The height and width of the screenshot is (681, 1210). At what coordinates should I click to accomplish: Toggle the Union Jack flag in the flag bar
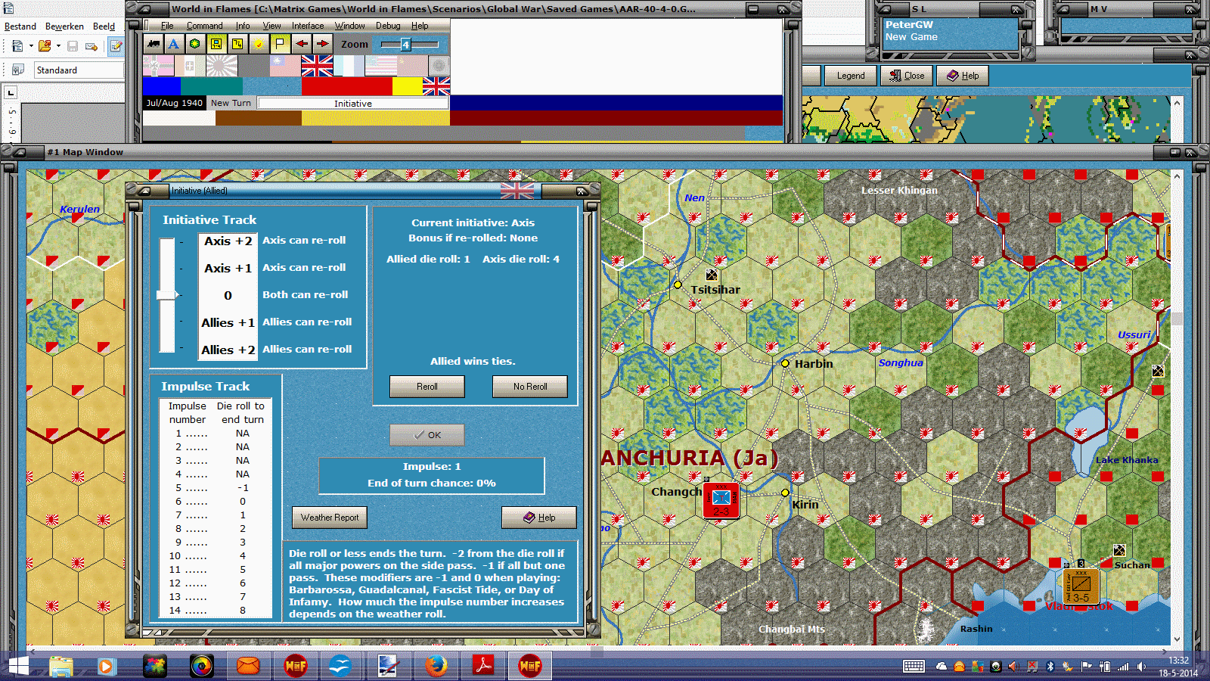[x=318, y=67]
